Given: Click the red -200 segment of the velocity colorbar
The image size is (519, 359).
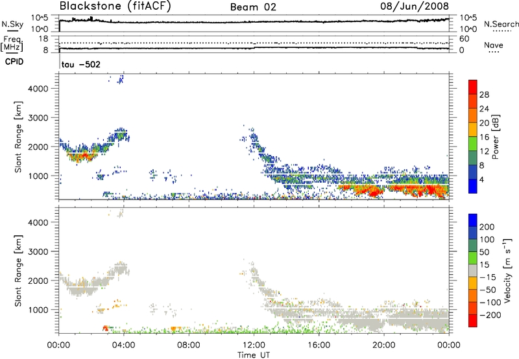Looking at the screenshot, I should coord(473,321).
